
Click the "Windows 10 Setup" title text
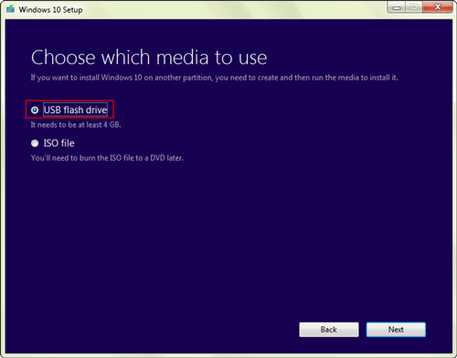pos(50,10)
